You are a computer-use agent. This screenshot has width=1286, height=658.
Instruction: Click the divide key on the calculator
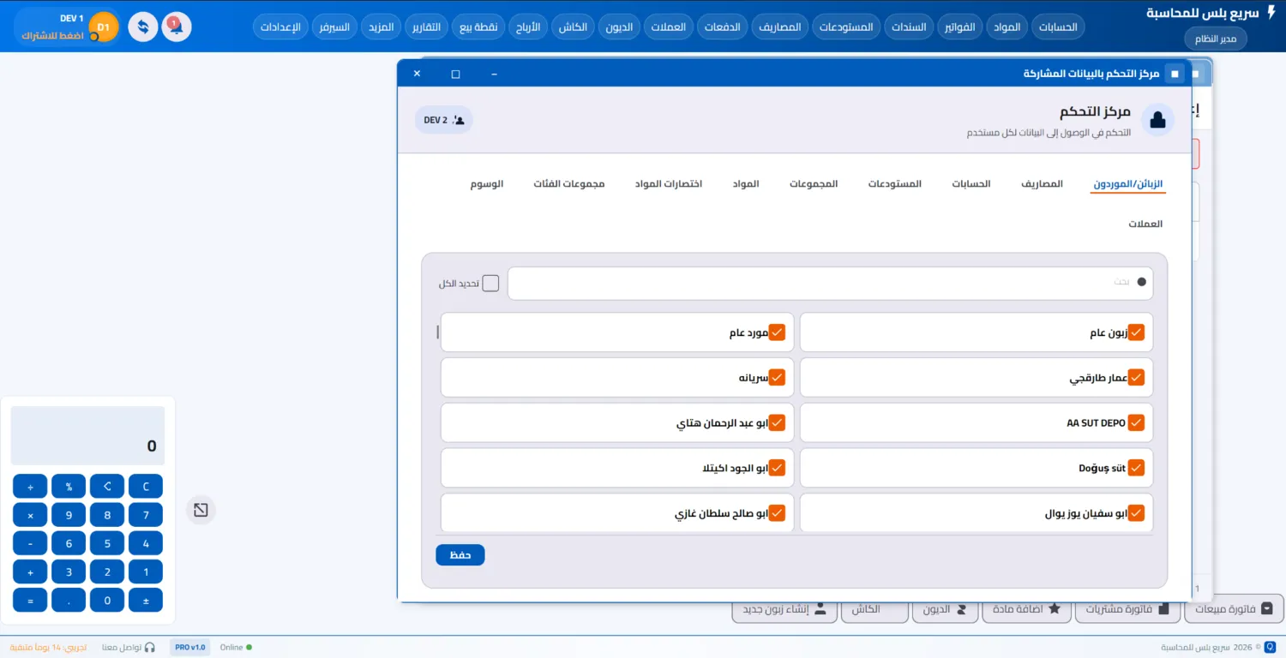point(30,487)
